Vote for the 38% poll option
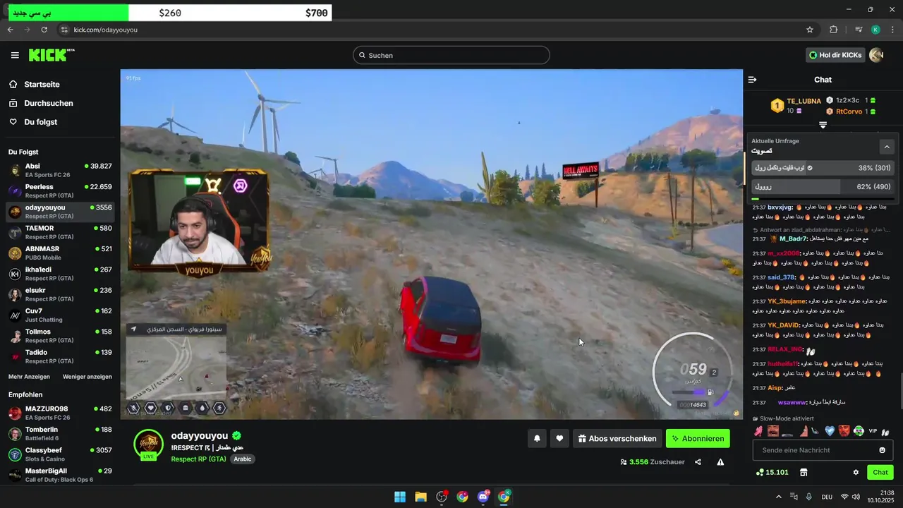Viewport: 903px width, 508px height. pos(823,168)
